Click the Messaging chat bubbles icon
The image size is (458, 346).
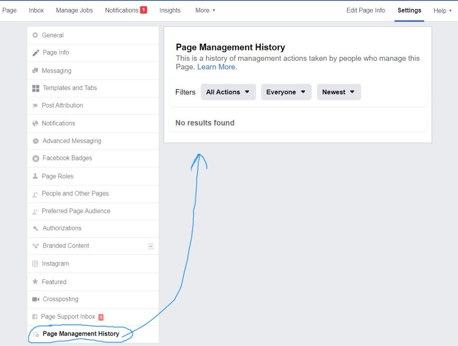coord(35,71)
